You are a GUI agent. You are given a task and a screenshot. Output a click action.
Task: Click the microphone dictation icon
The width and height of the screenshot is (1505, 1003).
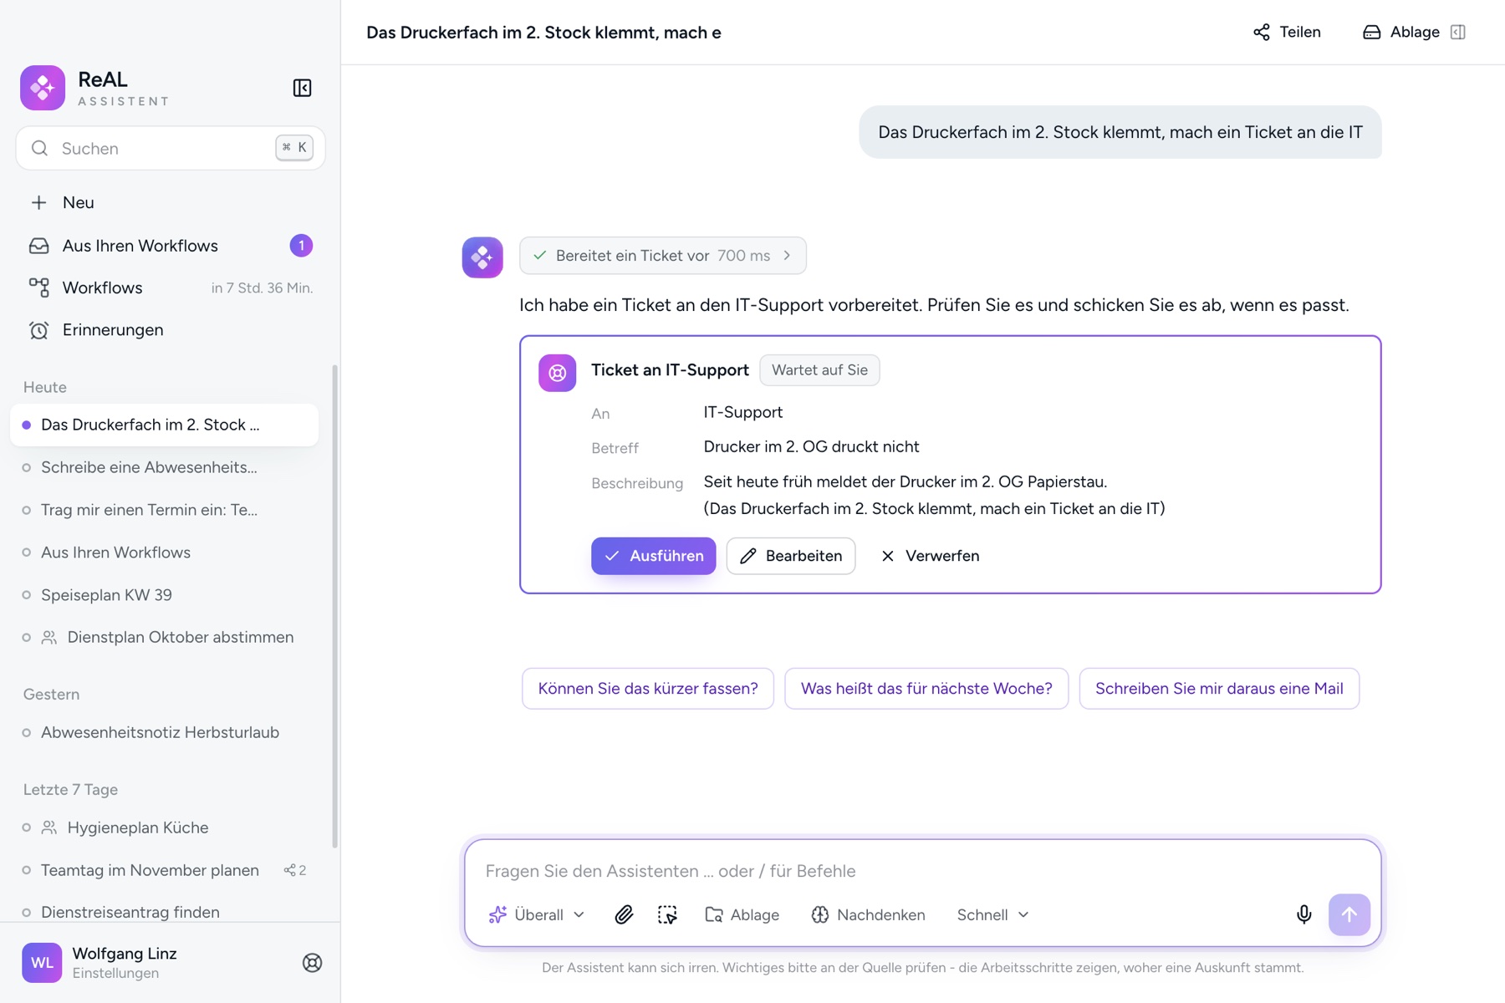pos(1303,914)
